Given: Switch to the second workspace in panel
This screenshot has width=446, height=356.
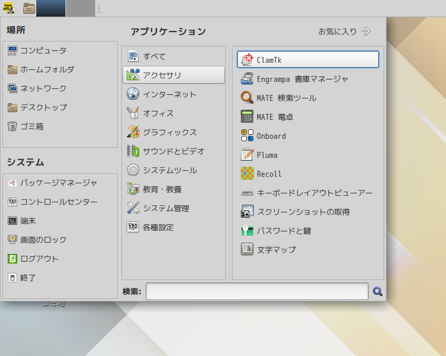Looking at the screenshot, I should (x=80, y=8).
